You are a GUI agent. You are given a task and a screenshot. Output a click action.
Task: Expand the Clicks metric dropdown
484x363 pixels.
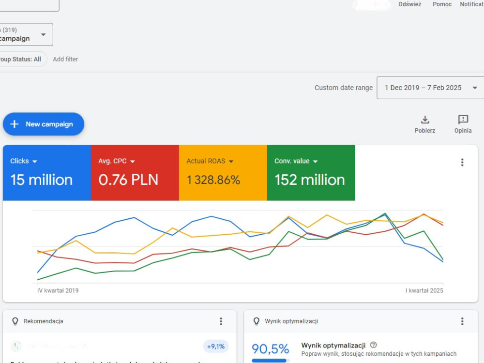point(34,162)
